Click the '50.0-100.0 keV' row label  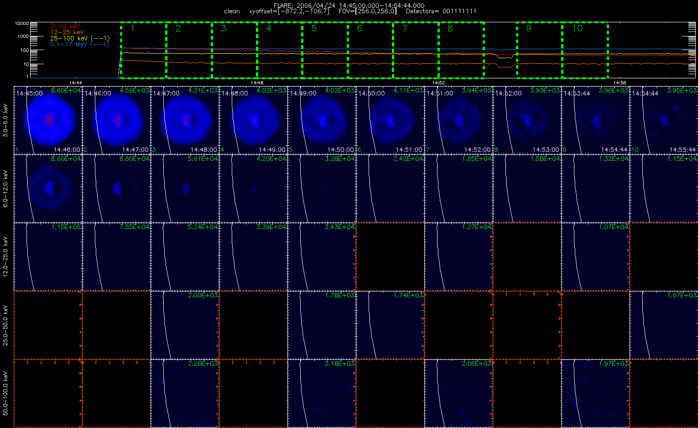point(6,393)
